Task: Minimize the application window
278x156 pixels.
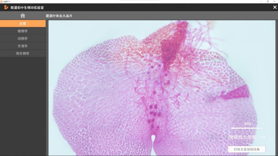Action: [x=261, y=1]
